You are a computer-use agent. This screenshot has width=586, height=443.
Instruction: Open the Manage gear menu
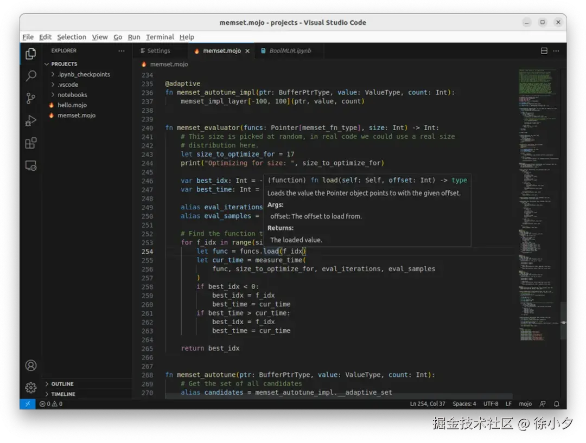pos(30,388)
